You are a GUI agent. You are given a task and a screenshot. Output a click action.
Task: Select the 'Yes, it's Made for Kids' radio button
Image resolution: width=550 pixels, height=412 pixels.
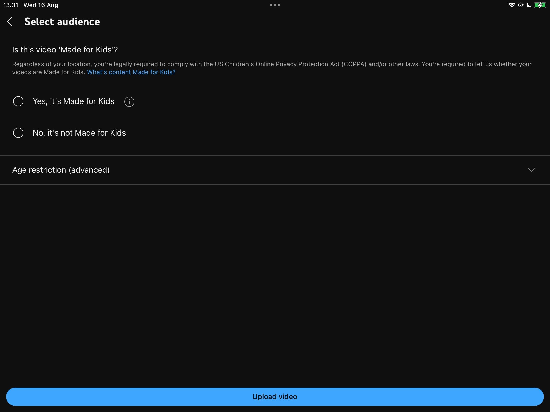click(x=18, y=101)
